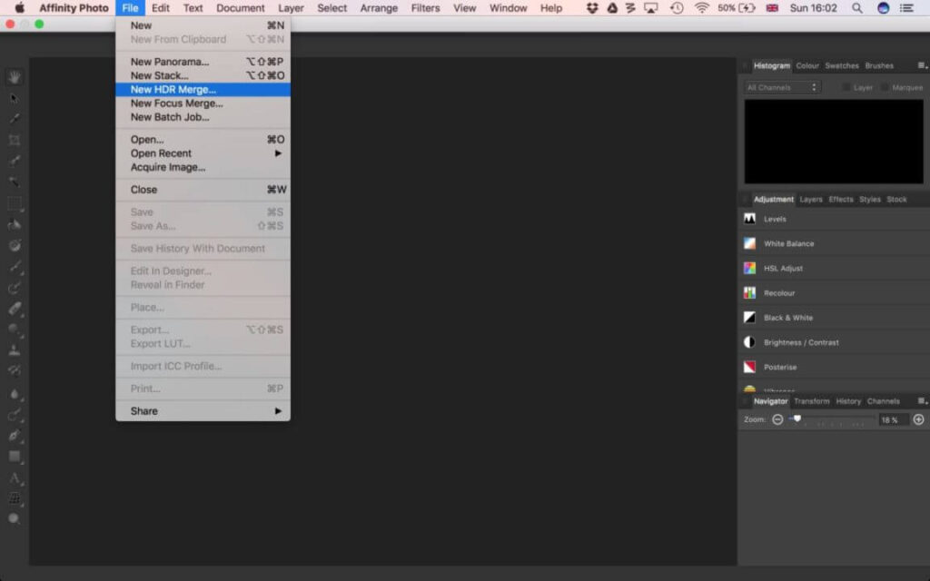The image size is (930, 581).
Task: Open the All Channels dropdown
Action: [782, 87]
